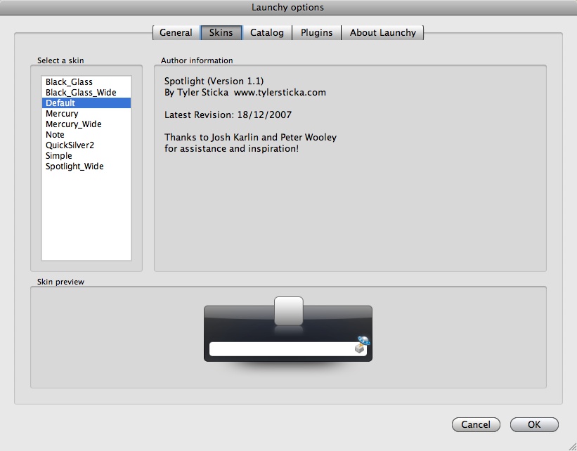Choose the Black_Glass_Wide skin
This screenshot has height=451, width=577.
(x=80, y=92)
